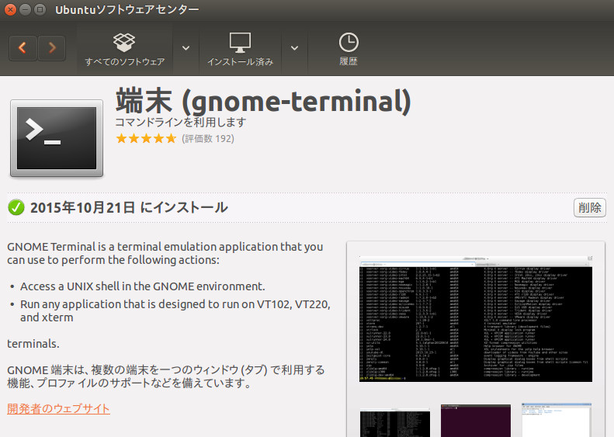The width and height of the screenshot is (614, 437).
Task: Click the five-star rating stars
Action: [147, 138]
